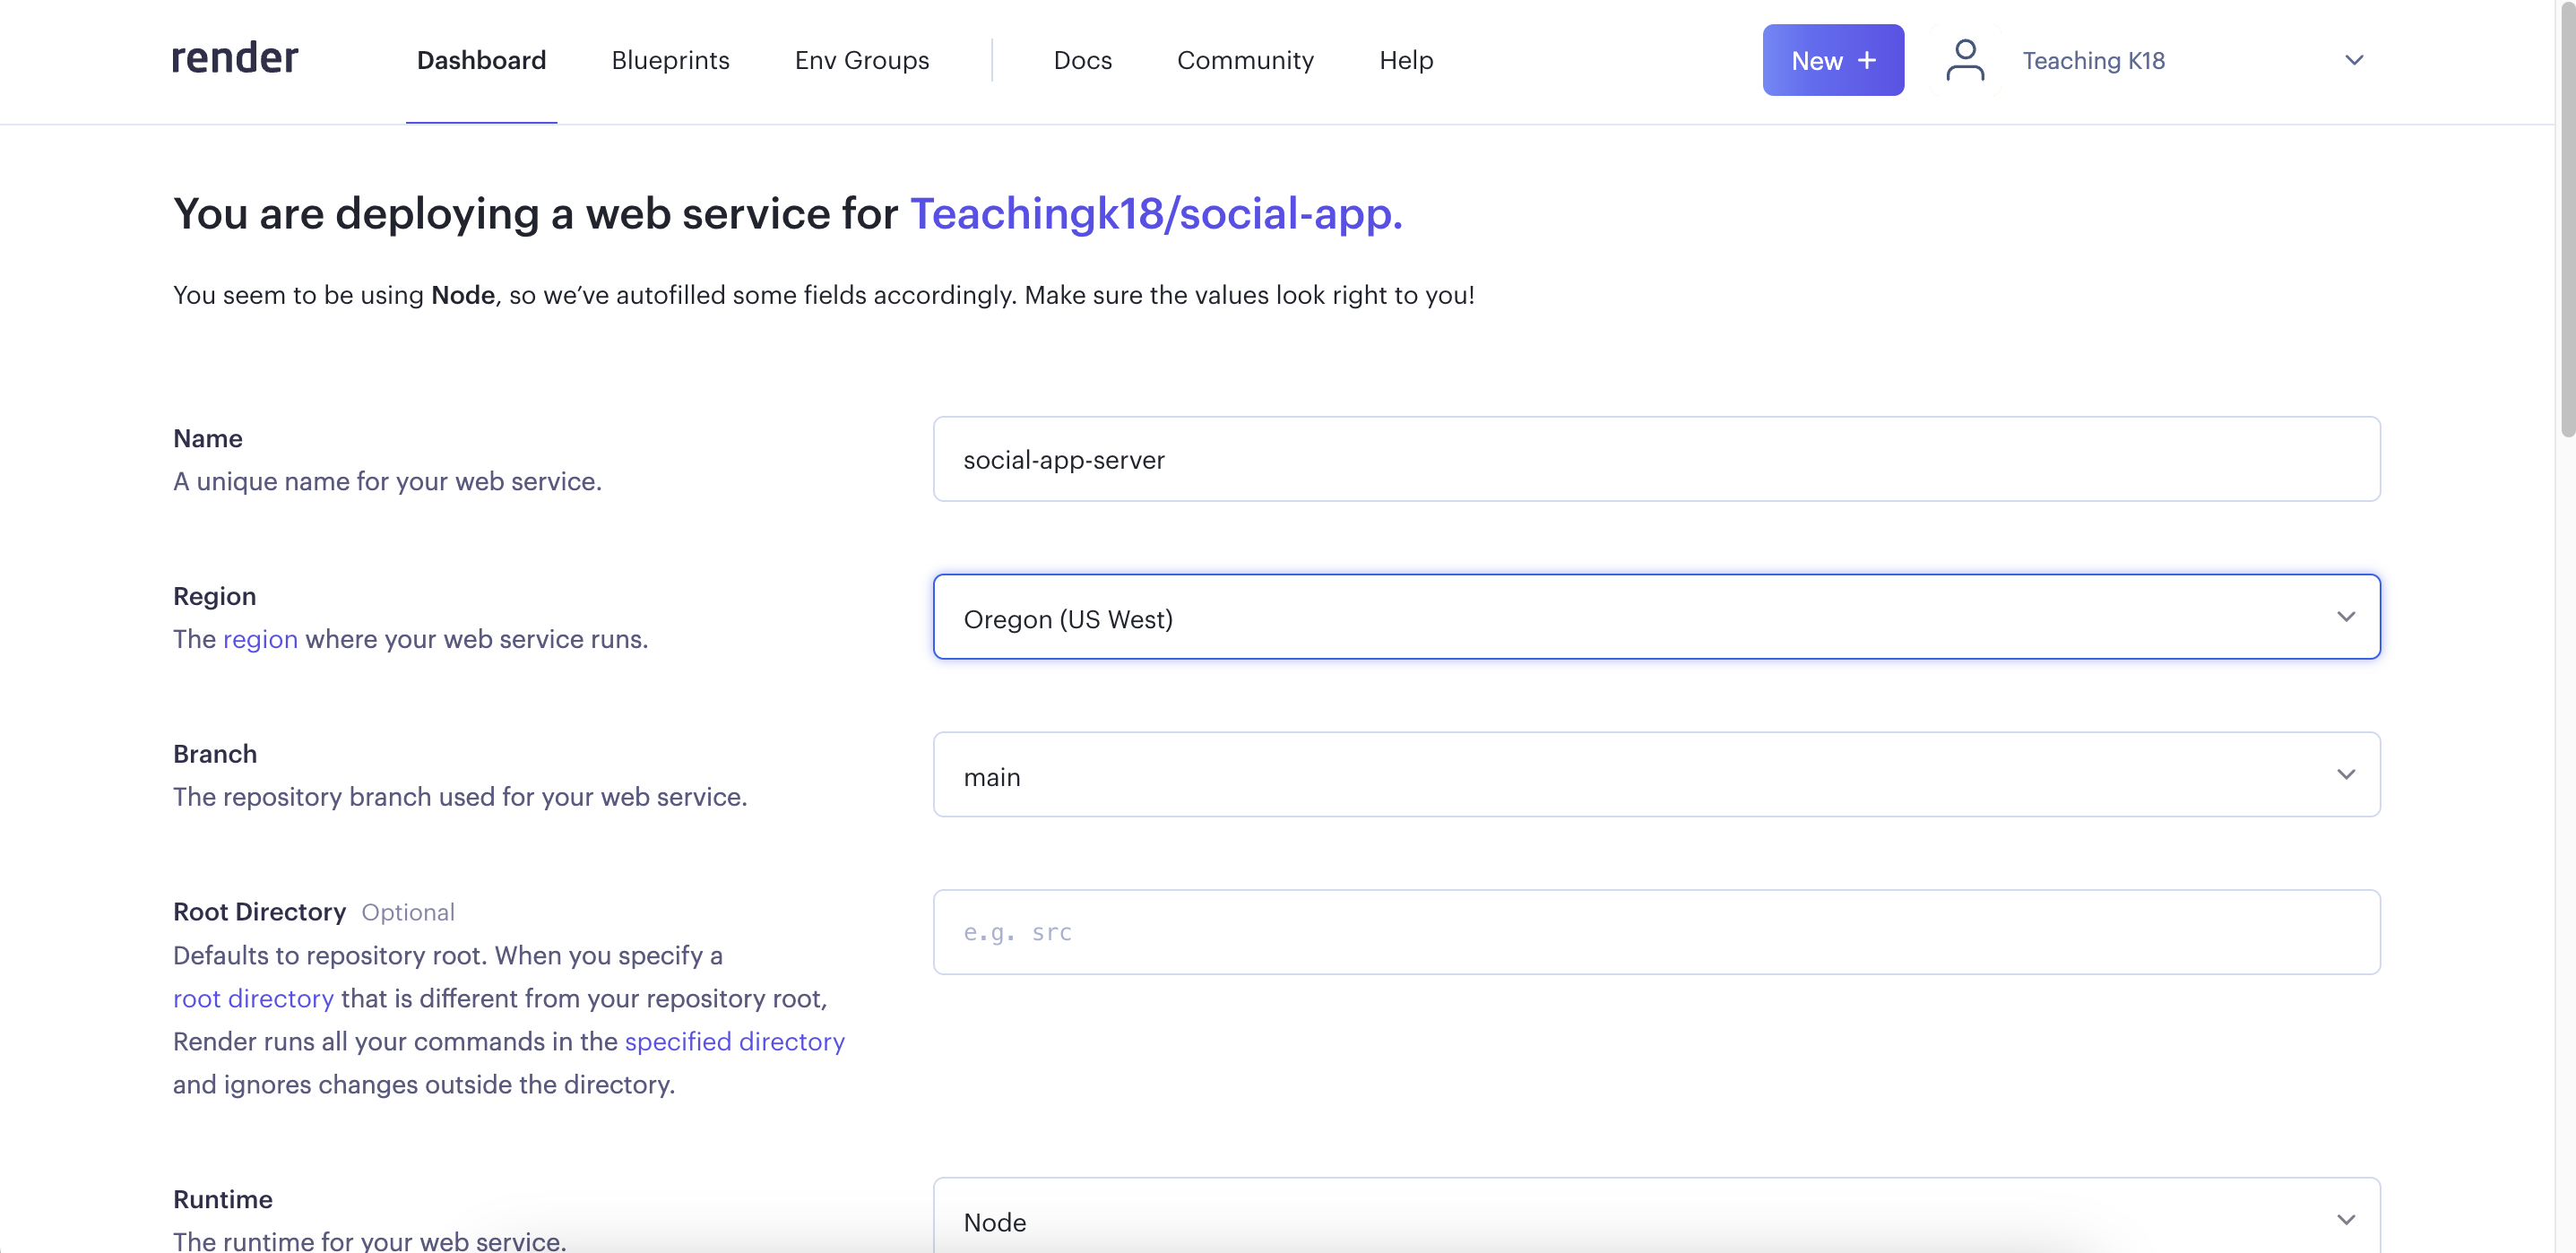Image resolution: width=2576 pixels, height=1253 pixels.
Task: Open the Blueprints tab
Action: (x=670, y=60)
